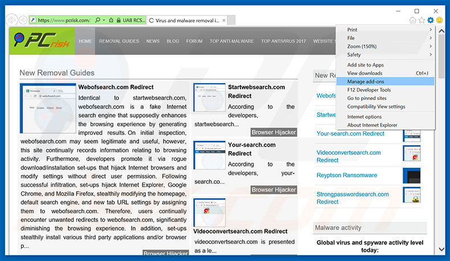Click the UAB RCS certificate label
450x261 pixels.
coord(133,20)
